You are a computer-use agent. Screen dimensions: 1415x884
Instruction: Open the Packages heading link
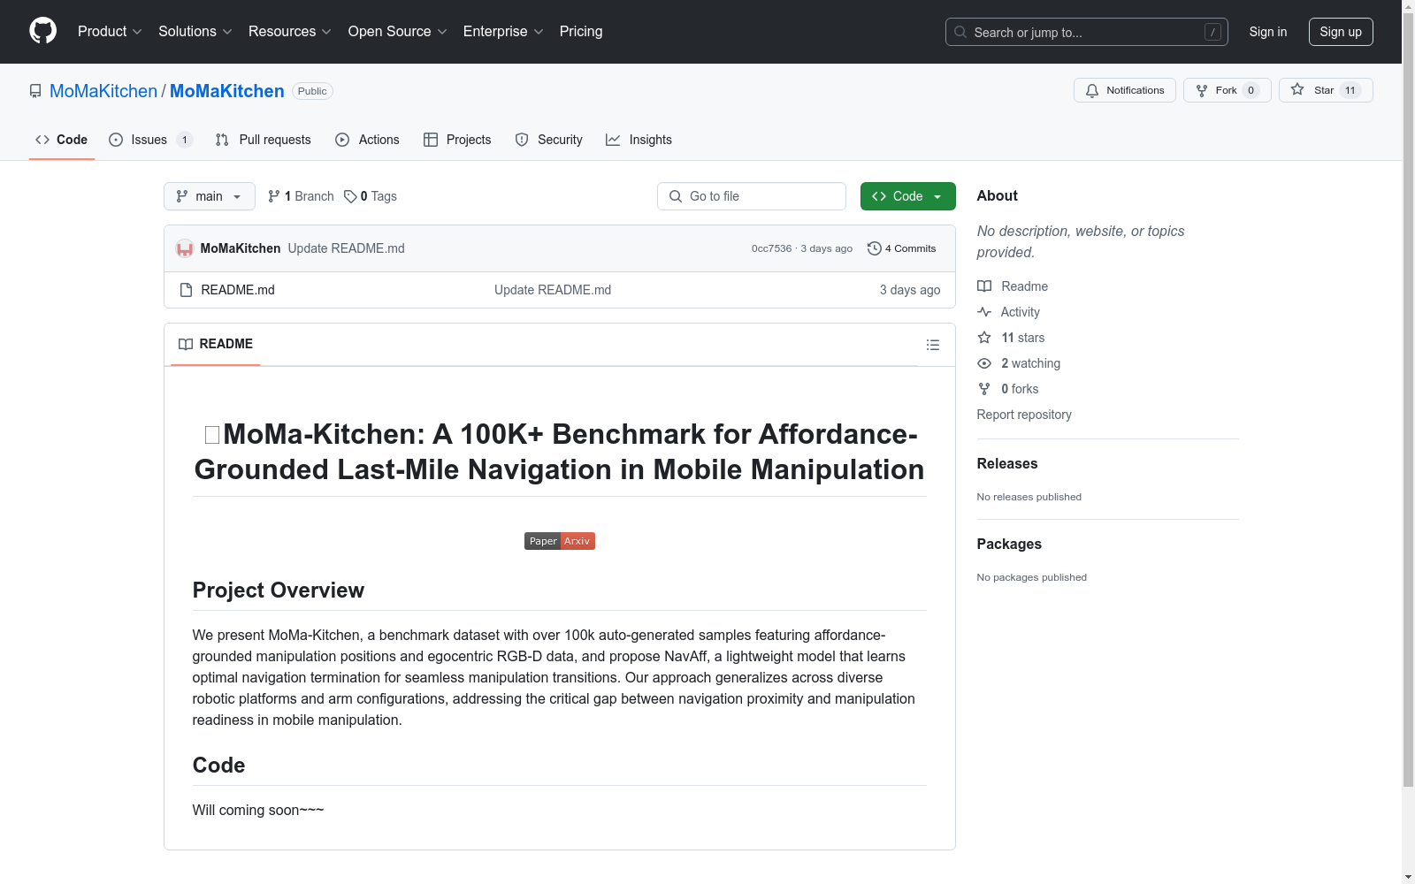(1009, 544)
